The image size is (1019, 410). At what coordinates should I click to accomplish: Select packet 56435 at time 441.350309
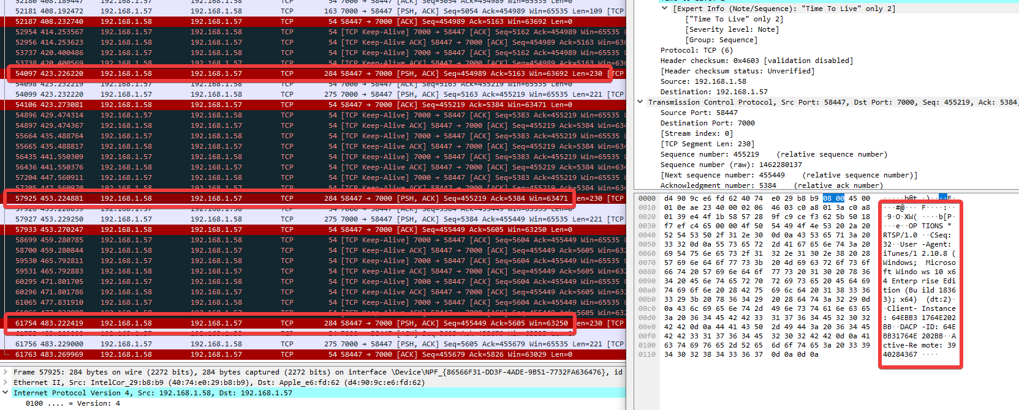[x=313, y=157]
